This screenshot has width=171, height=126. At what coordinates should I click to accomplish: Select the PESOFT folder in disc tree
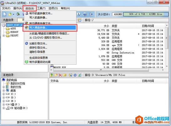[14, 36]
